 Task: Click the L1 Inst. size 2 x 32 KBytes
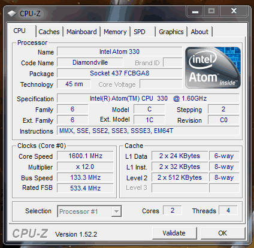[180, 167]
